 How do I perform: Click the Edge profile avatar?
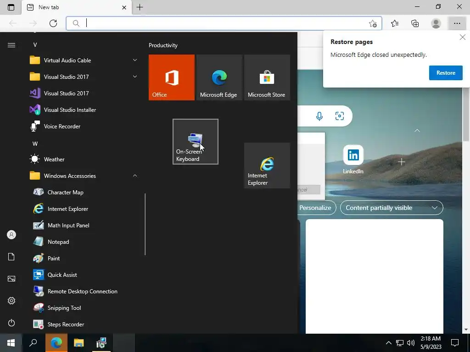pyautogui.click(x=436, y=23)
